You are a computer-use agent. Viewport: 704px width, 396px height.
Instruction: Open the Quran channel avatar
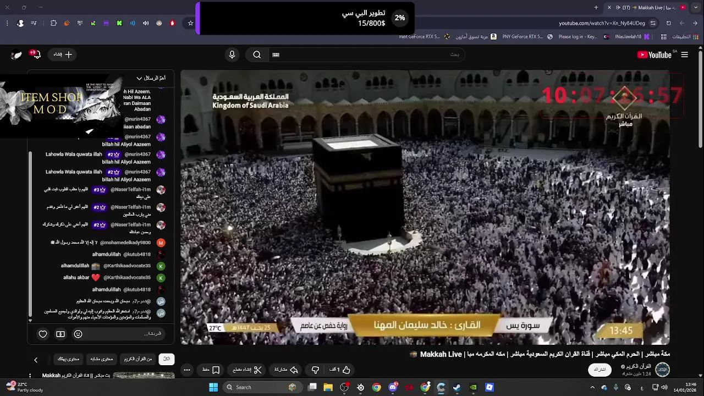point(662,370)
